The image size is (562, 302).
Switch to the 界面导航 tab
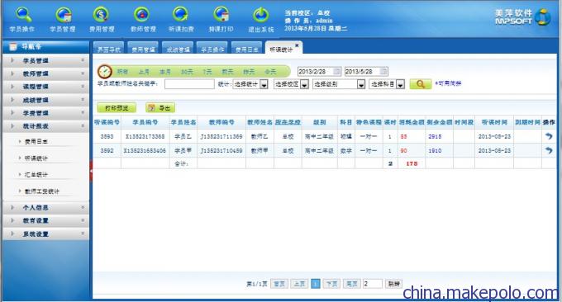pos(108,48)
